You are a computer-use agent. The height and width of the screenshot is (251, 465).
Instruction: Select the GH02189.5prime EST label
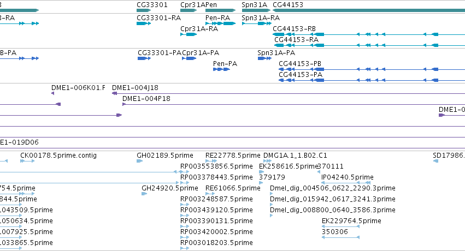pos(165,156)
